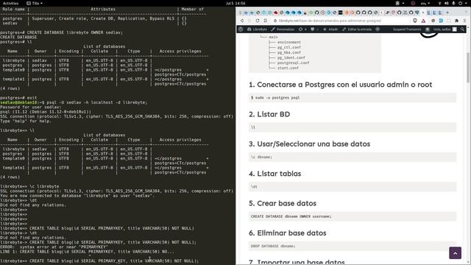Open the Tilix application menu dropdown
The width and height of the screenshot is (471, 265).
click(35, 3)
